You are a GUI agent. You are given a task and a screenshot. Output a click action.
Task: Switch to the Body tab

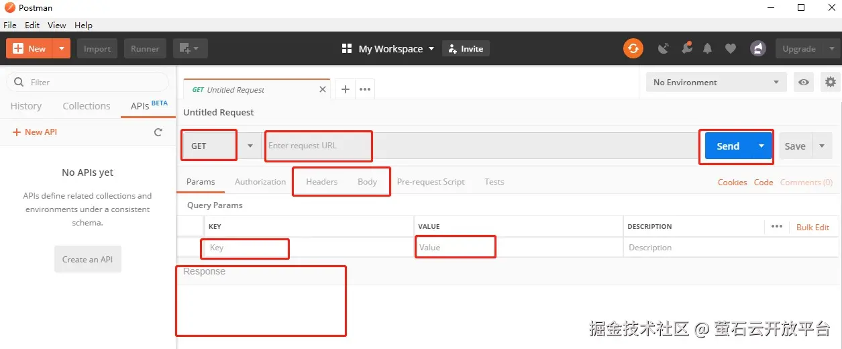pos(367,182)
